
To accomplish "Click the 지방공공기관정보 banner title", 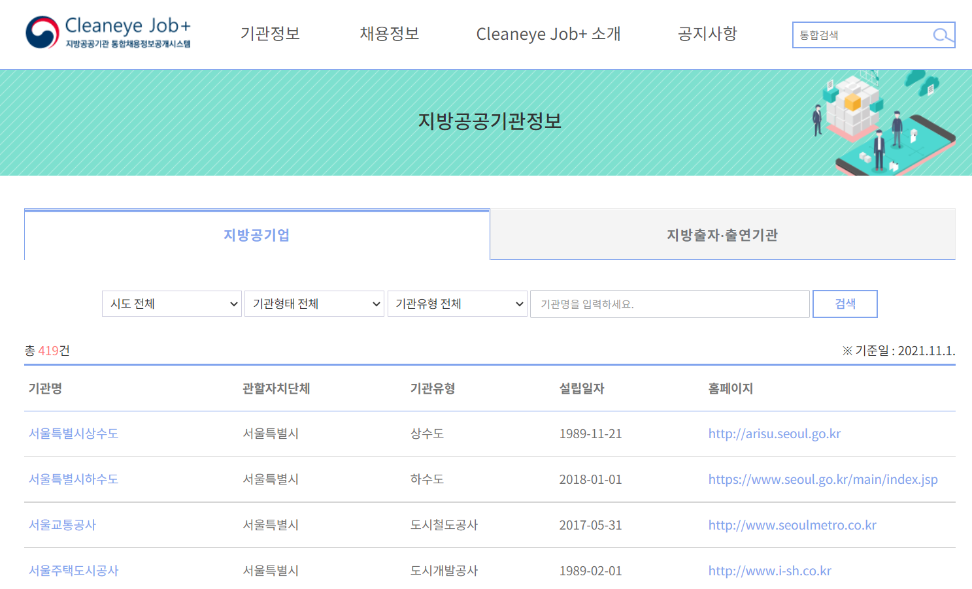I will tap(490, 121).
